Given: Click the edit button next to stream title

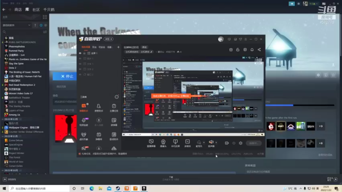Looking at the screenshot, I should point(144,47).
